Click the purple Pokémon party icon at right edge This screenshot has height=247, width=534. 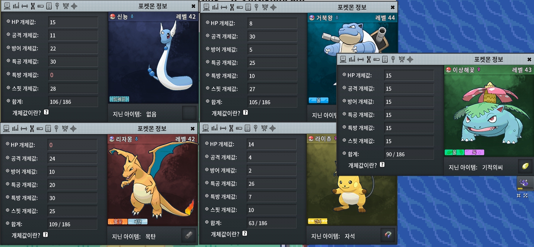[525, 183]
